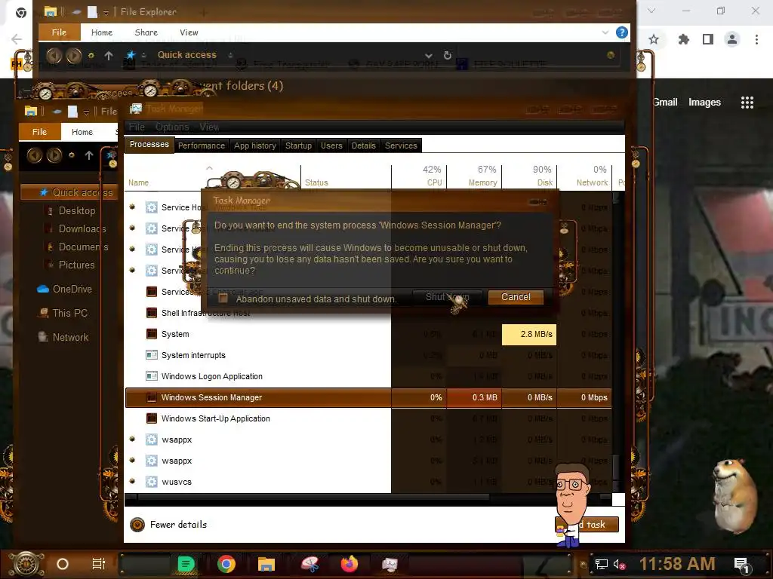
Task: Open the steampunk Start button
Action: [26, 564]
